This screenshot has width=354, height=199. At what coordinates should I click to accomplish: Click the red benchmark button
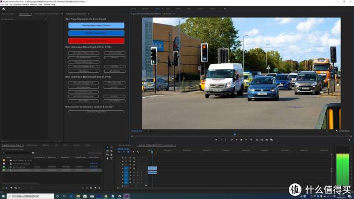click(x=96, y=41)
